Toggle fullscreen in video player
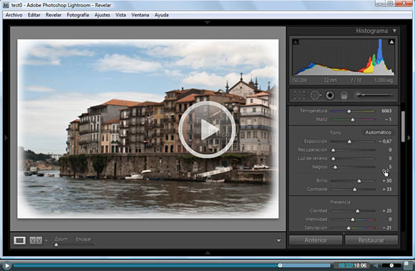The image size is (415, 271). click(x=407, y=265)
